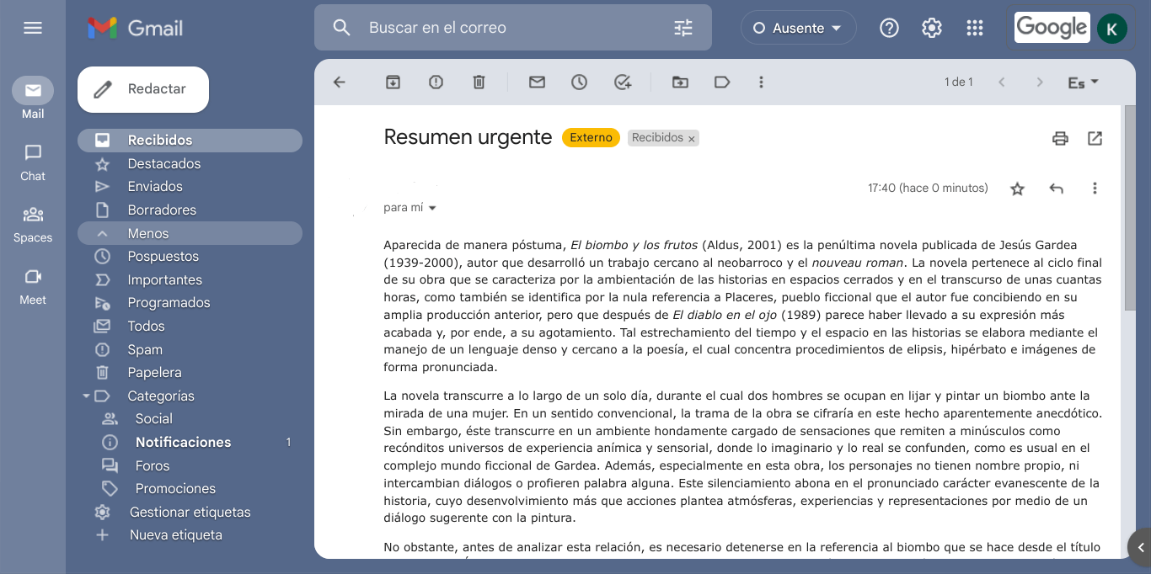Image resolution: width=1151 pixels, height=574 pixels.
Task: Open the 'para mí' recipient details dropdown
Action: (x=410, y=207)
